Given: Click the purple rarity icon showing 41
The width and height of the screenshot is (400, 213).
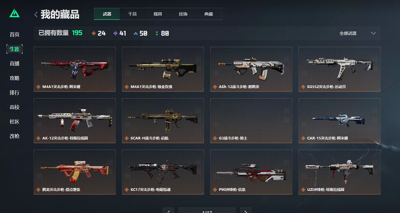Looking at the screenshot, I should [115, 33].
